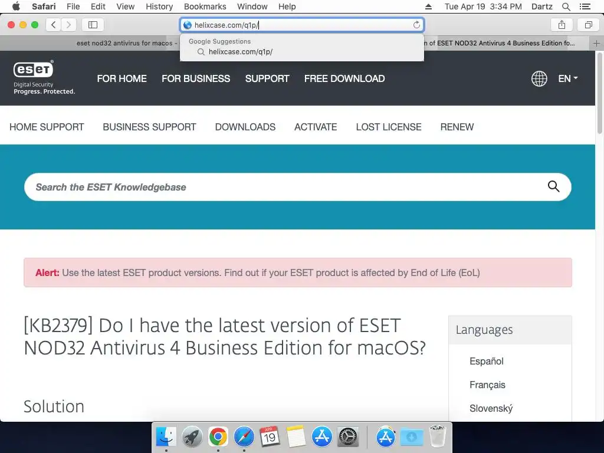Open Notes from the Dock
The width and height of the screenshot is (604, 453).
click(x=296, y=436)
